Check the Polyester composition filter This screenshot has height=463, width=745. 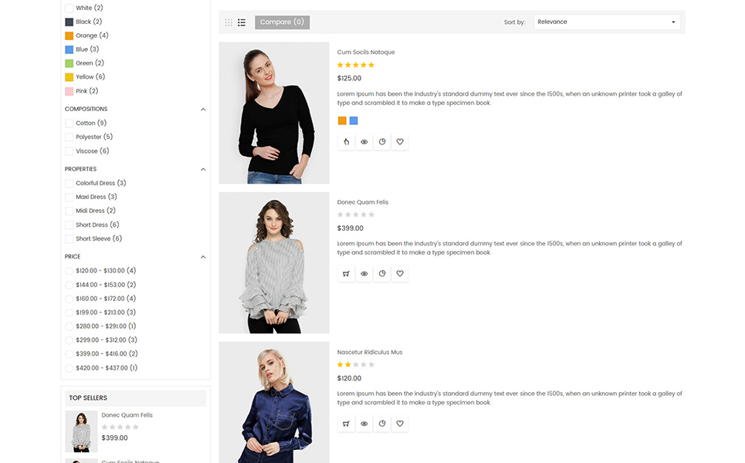[x=69, y=137]
